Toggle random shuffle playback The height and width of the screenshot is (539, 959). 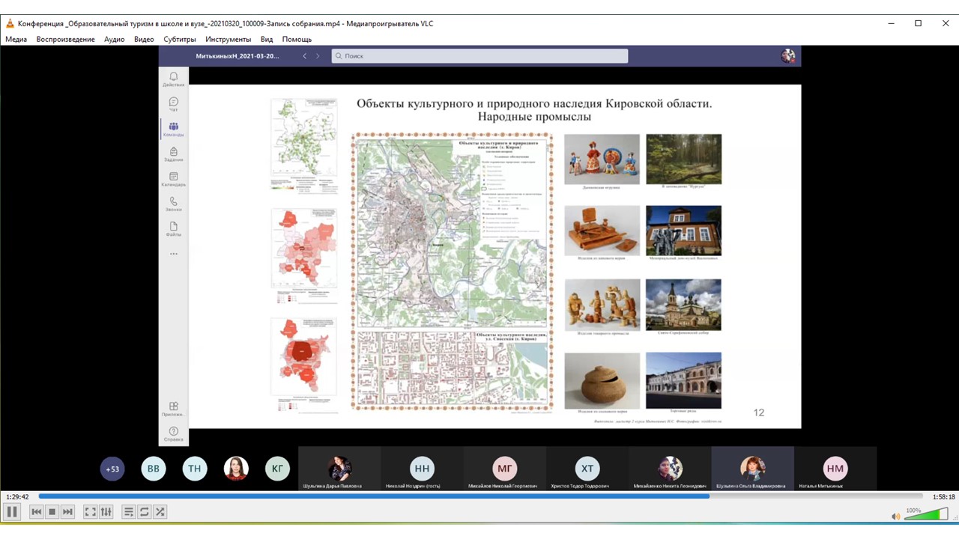point(160,512)
